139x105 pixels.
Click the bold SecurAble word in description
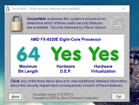(x=37, y=19)
